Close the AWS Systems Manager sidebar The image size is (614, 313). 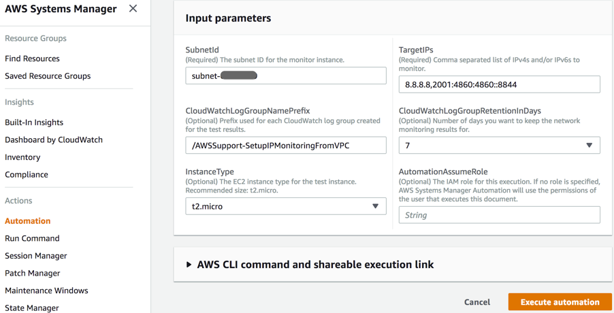click(x=133, y=9)
